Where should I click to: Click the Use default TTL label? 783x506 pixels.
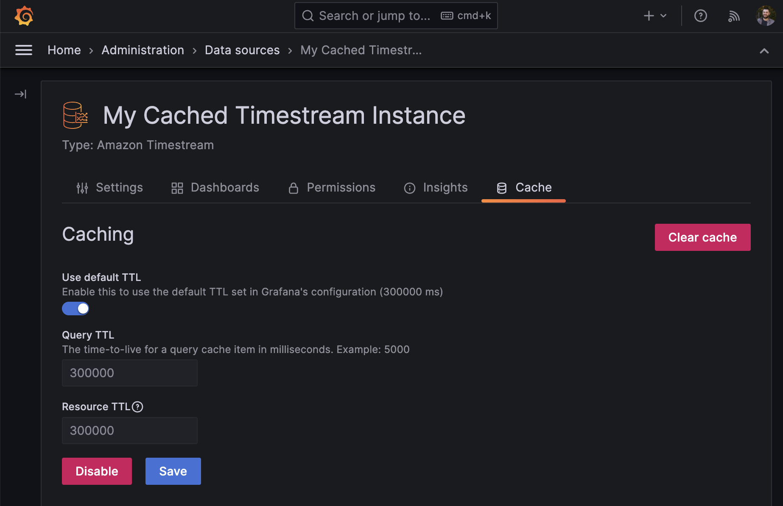tap(101, 277)
